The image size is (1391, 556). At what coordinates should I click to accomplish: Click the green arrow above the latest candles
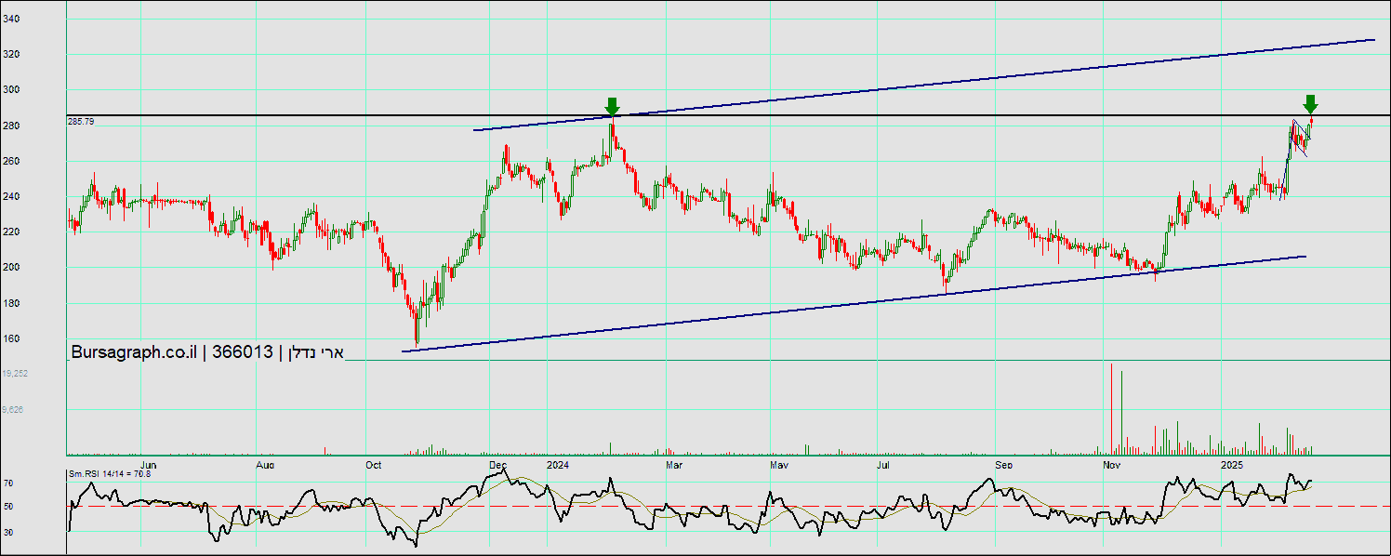point(1310,103)
